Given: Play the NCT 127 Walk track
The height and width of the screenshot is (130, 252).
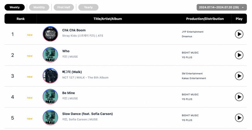Looking at the screenshot, I should pyautogui.click(x=239, y=76).
